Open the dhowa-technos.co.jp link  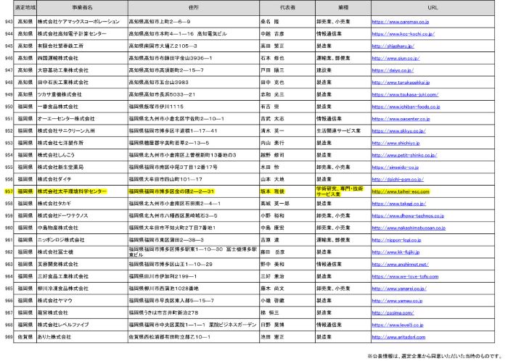408,216
